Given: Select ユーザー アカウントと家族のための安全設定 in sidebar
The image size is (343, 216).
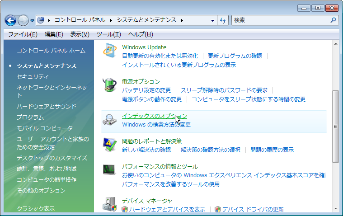Looking at the screenshot, I should pyautogui.click(x=53, y=143).
